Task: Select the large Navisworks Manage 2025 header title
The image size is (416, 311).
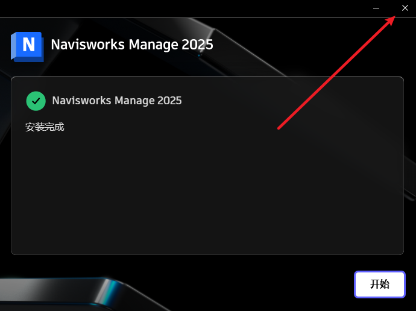Action: [132, 45]
